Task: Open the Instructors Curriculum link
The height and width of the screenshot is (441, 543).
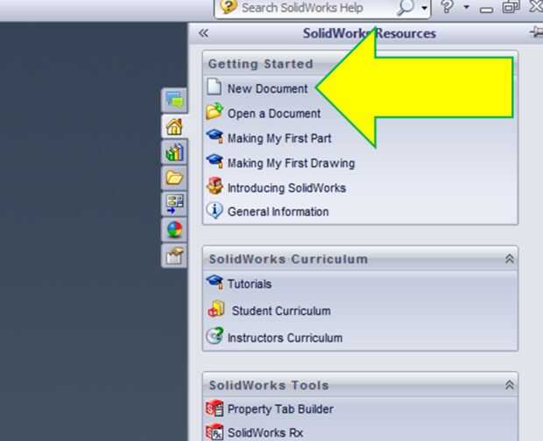Action: pyautogui.click(x=285, y=338)
